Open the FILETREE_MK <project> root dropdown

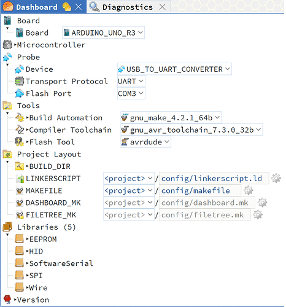(x=129, y=215)
